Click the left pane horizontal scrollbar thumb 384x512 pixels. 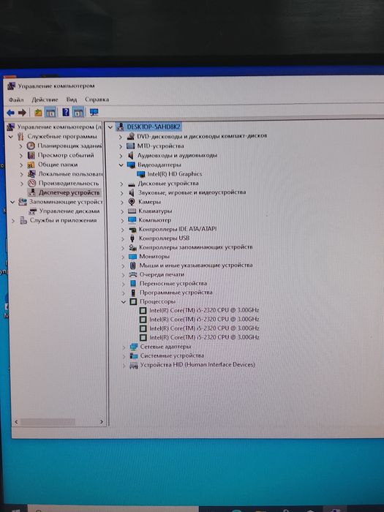tap(48, 422)
